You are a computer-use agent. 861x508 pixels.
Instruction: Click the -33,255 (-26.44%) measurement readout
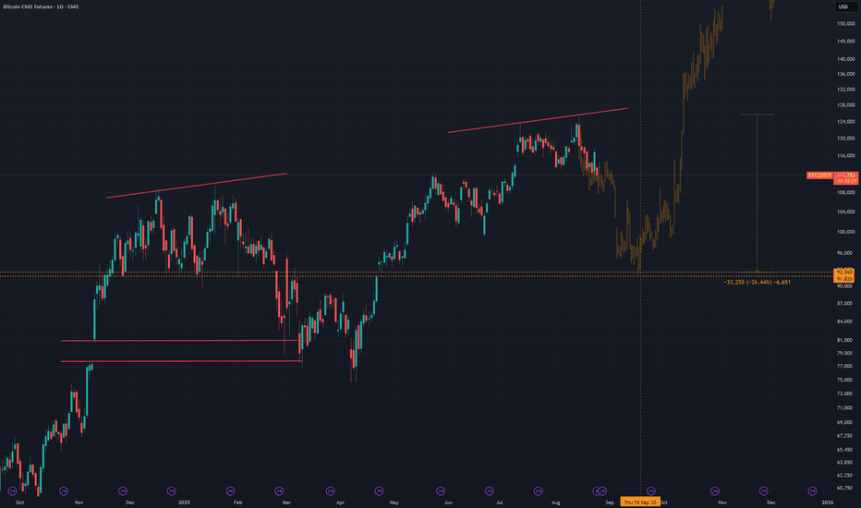[x=758, y=283]
